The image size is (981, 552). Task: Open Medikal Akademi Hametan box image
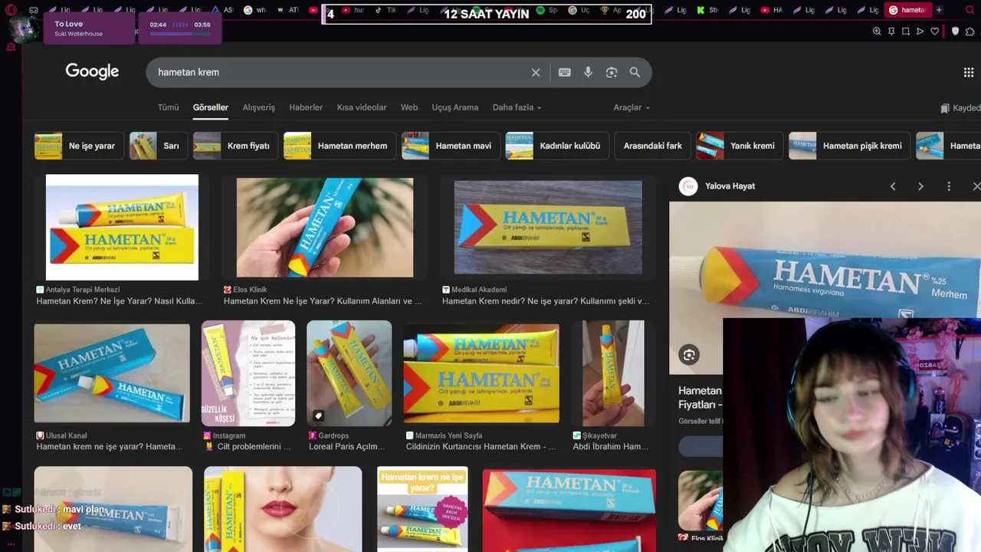click(x=548, y=228)
